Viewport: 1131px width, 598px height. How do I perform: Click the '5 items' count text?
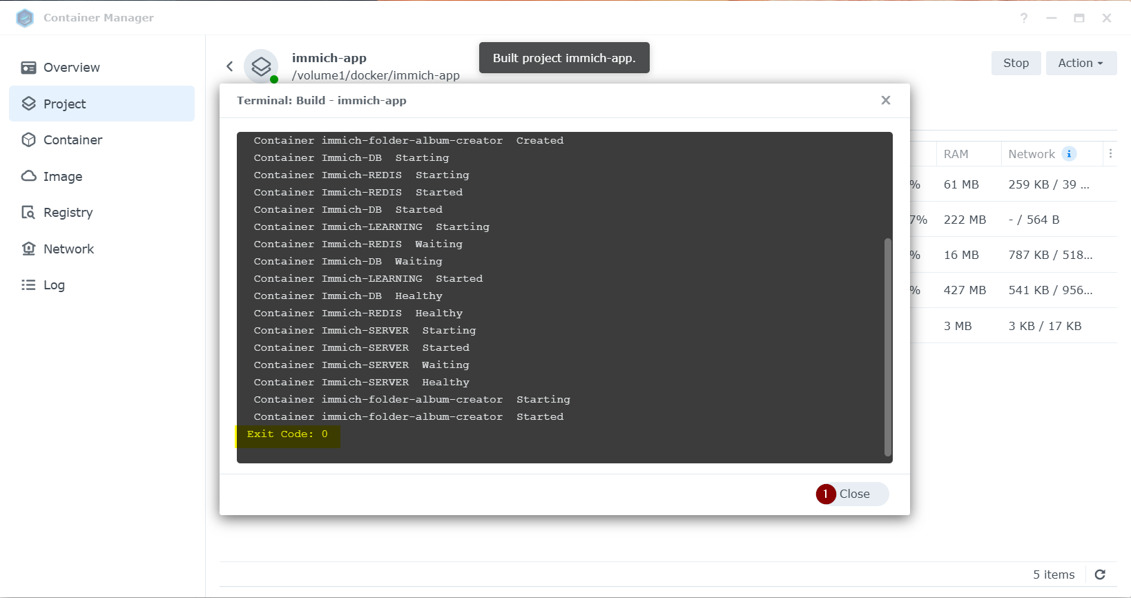1054,575
